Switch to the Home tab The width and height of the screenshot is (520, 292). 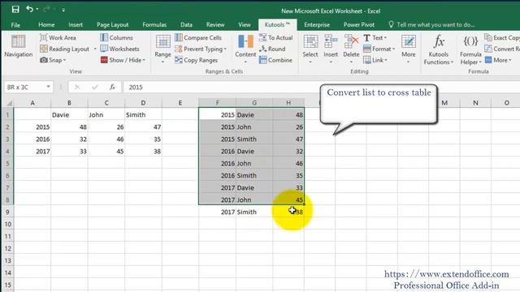46,25
